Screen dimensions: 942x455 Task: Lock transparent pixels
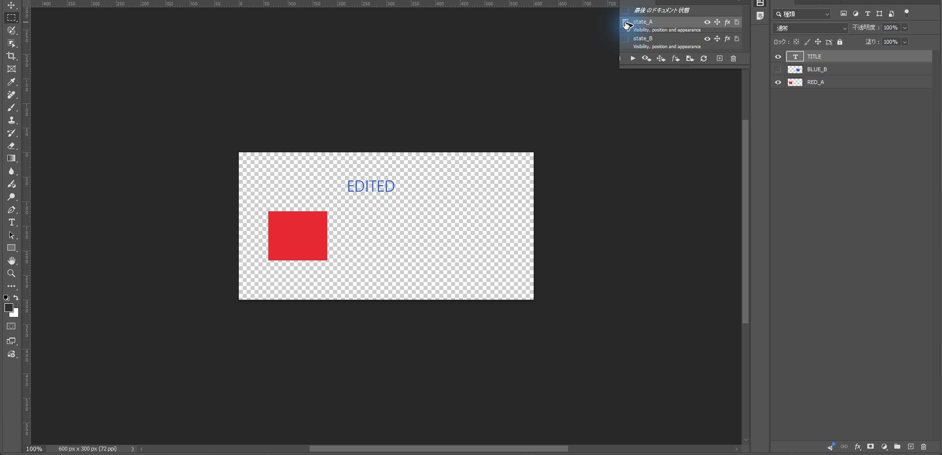coord(796,42)
